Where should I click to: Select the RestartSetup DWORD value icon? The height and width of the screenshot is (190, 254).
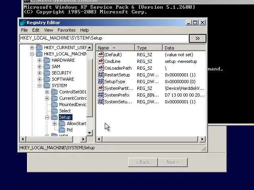point(100,75)
